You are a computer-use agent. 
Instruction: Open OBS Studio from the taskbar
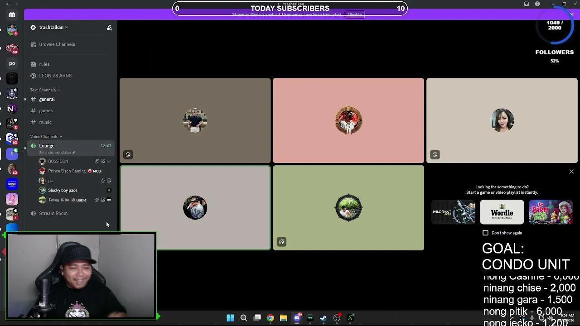pos(337,318)
